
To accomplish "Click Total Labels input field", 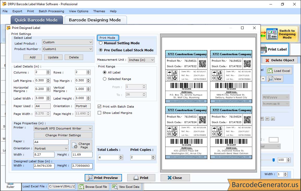I will tap(109, 157).
